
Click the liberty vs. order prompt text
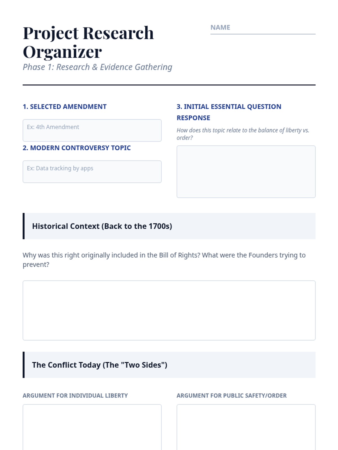pyautogui.click(x=243, y=134)
